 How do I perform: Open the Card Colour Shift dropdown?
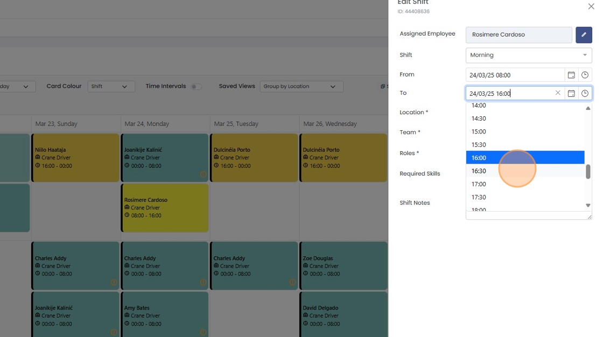tap(111, 87)
